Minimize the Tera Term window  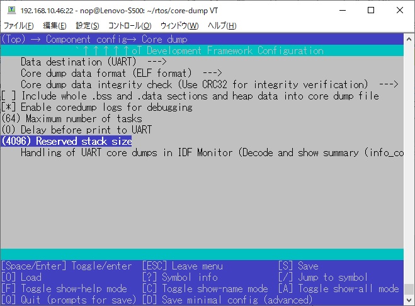pos(343,10)
